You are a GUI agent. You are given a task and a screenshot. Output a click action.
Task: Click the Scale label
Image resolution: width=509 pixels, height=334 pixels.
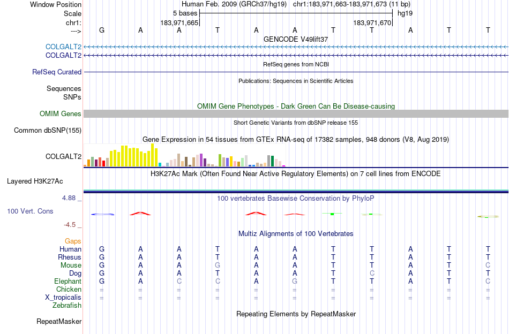pos(72,13)
